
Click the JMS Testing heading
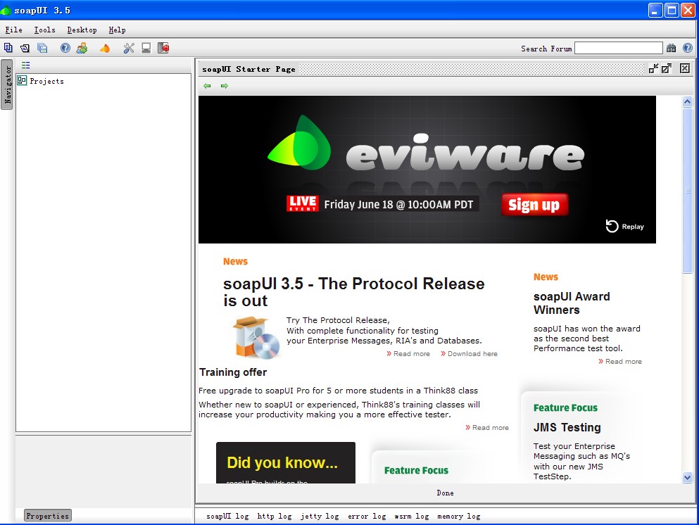point(567,427)
